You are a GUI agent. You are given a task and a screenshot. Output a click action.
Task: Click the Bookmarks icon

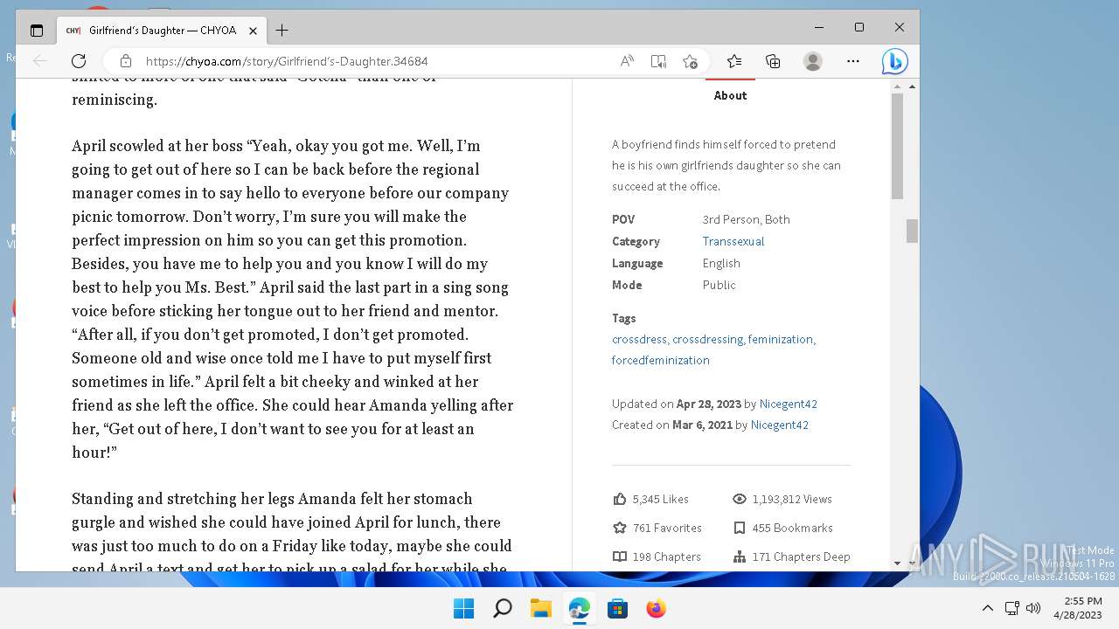tap(740, 528)
